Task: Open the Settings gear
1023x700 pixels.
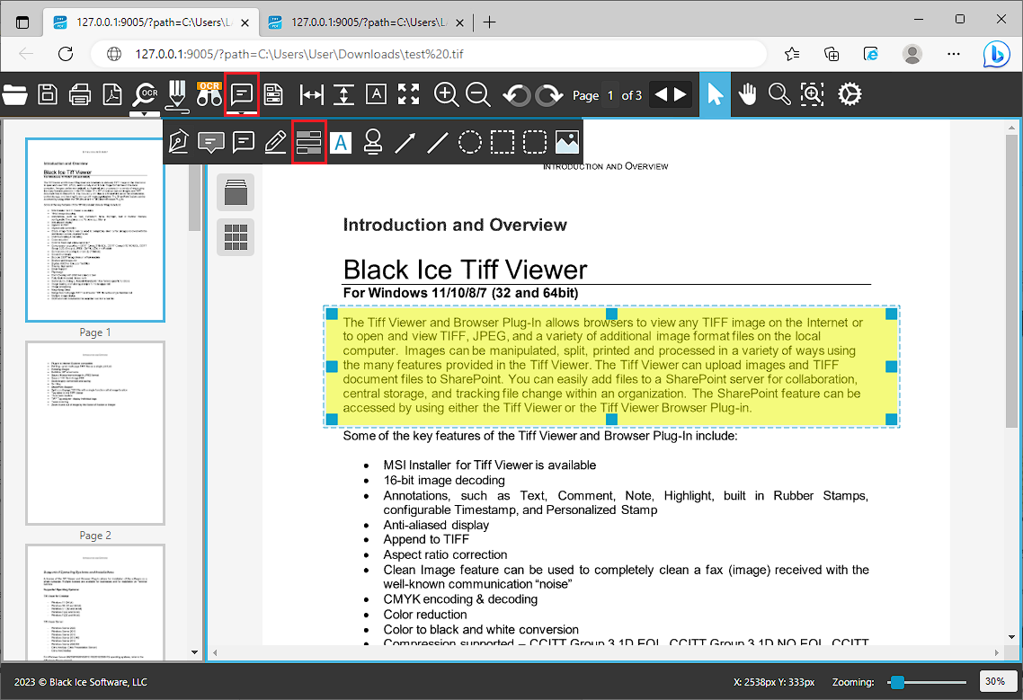Action: [x=850, y=94]
